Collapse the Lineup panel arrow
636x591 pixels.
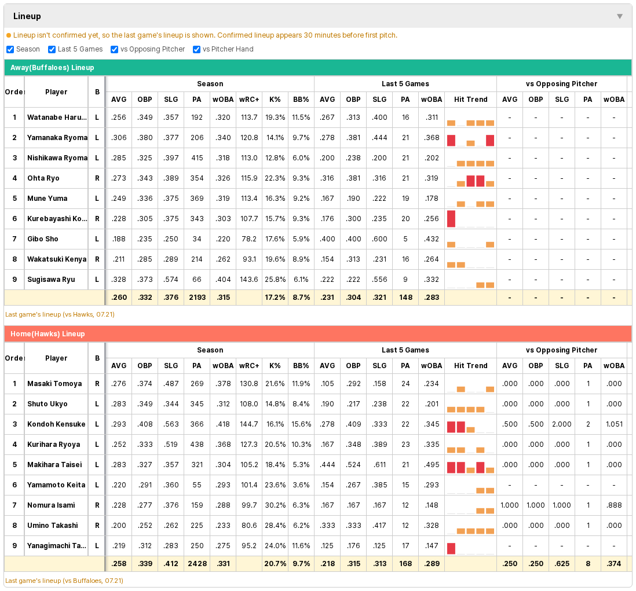(x=619, y=16)
